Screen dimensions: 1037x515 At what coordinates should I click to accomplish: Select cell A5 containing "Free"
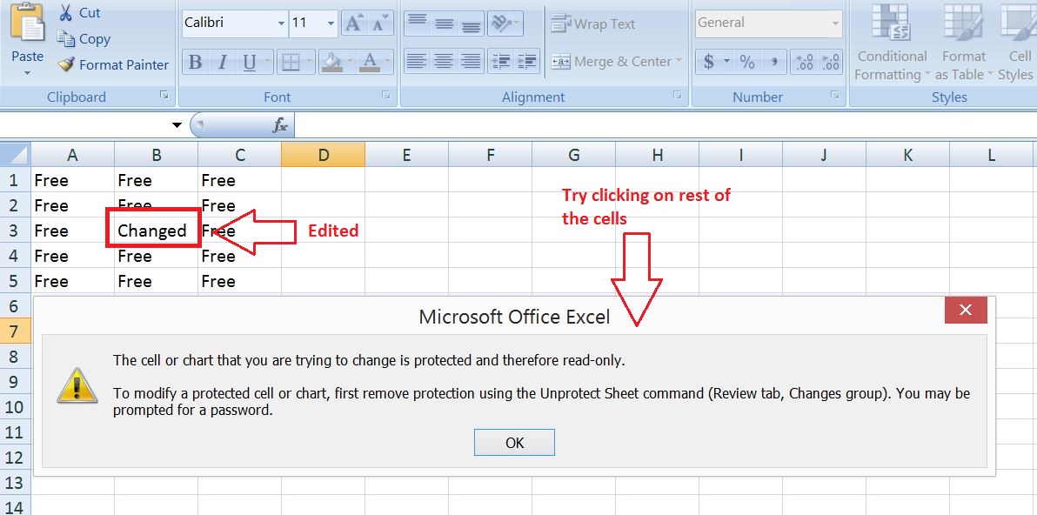(73, 281)
